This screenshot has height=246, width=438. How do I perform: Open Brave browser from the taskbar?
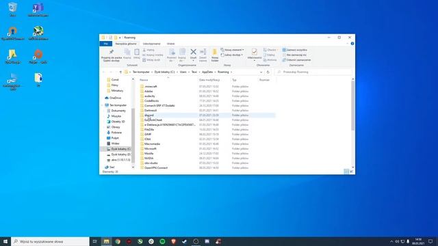tap(173, 241)
